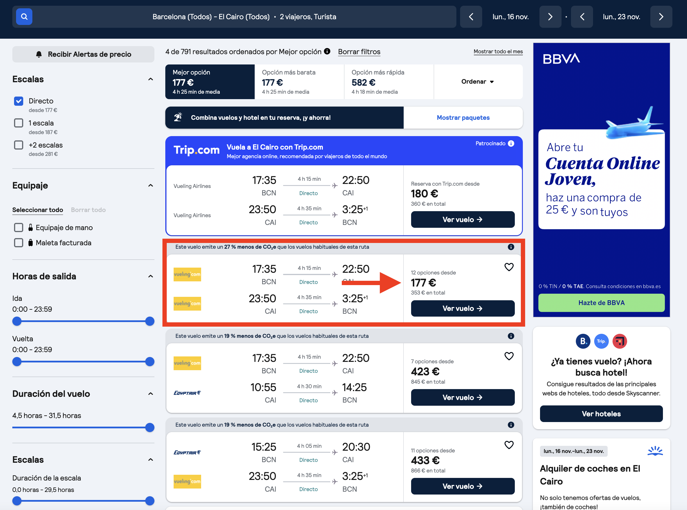Click Vuelta slider right handle

150,362
